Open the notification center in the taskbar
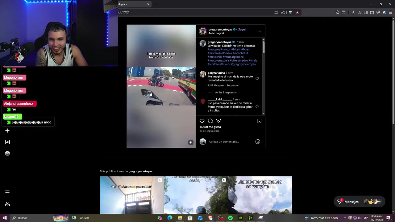Viewport: 395px width, 222px height. coord(389,218)
